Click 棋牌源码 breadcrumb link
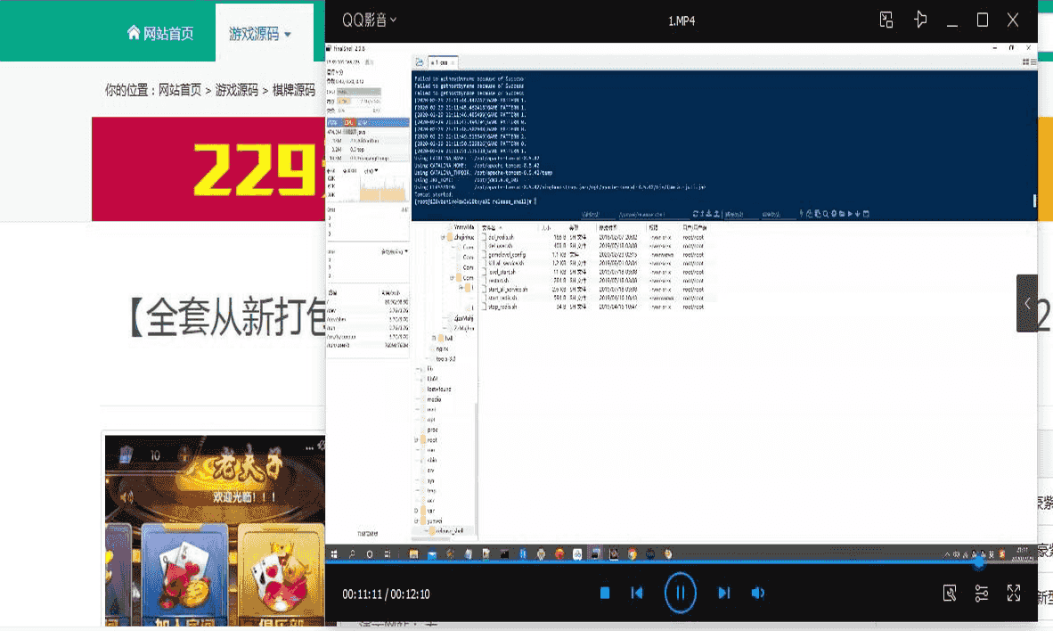 (293, 90)
